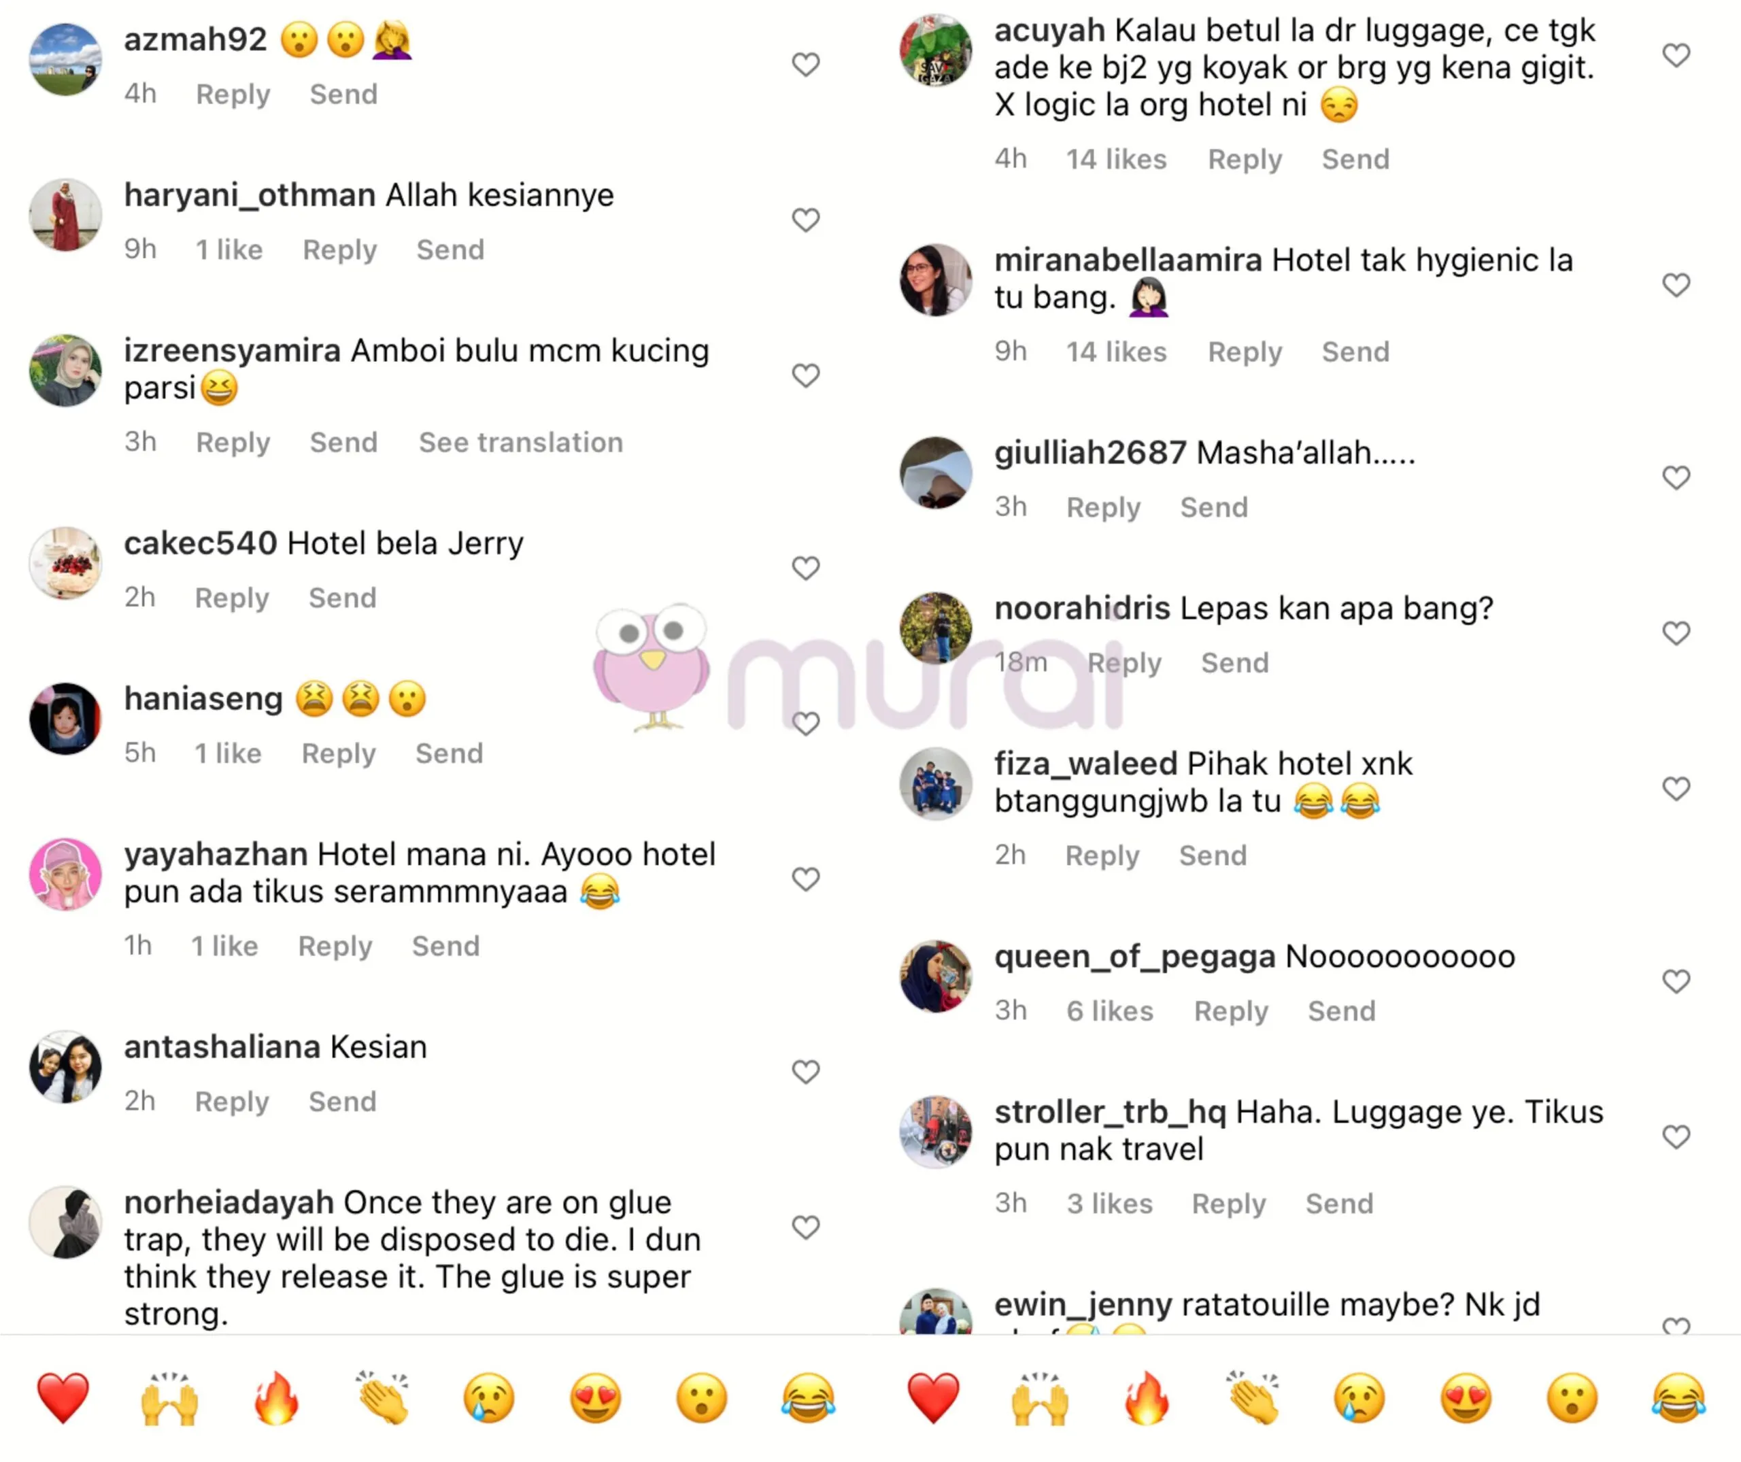See translation of izreensyamira's comment
The width and height of the screenshot is (1741, 1462).
521,443
